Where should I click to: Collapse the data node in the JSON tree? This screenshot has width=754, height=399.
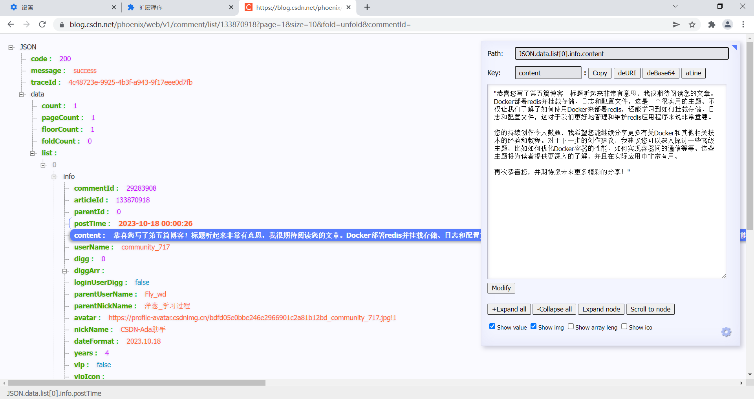(21, 94)
